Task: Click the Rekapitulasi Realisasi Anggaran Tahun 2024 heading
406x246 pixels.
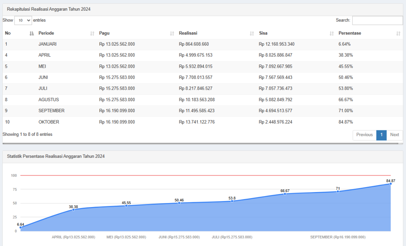Action: (48, 9)
